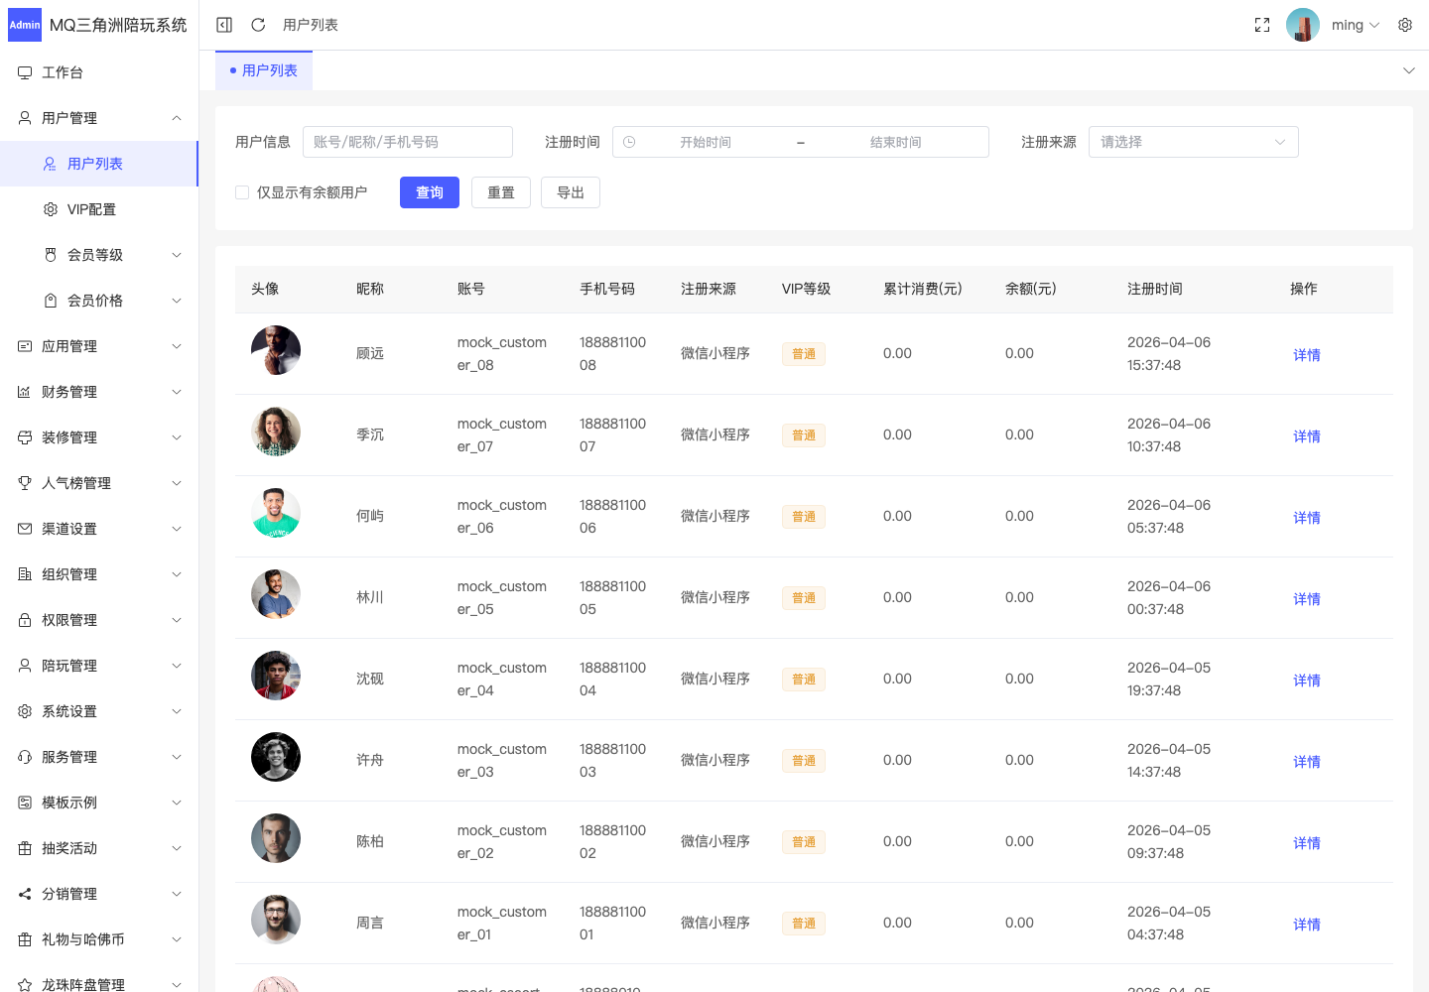Click the 模板示例 icon
This screenshot has width=1429, height=992.
pos(25,803)
